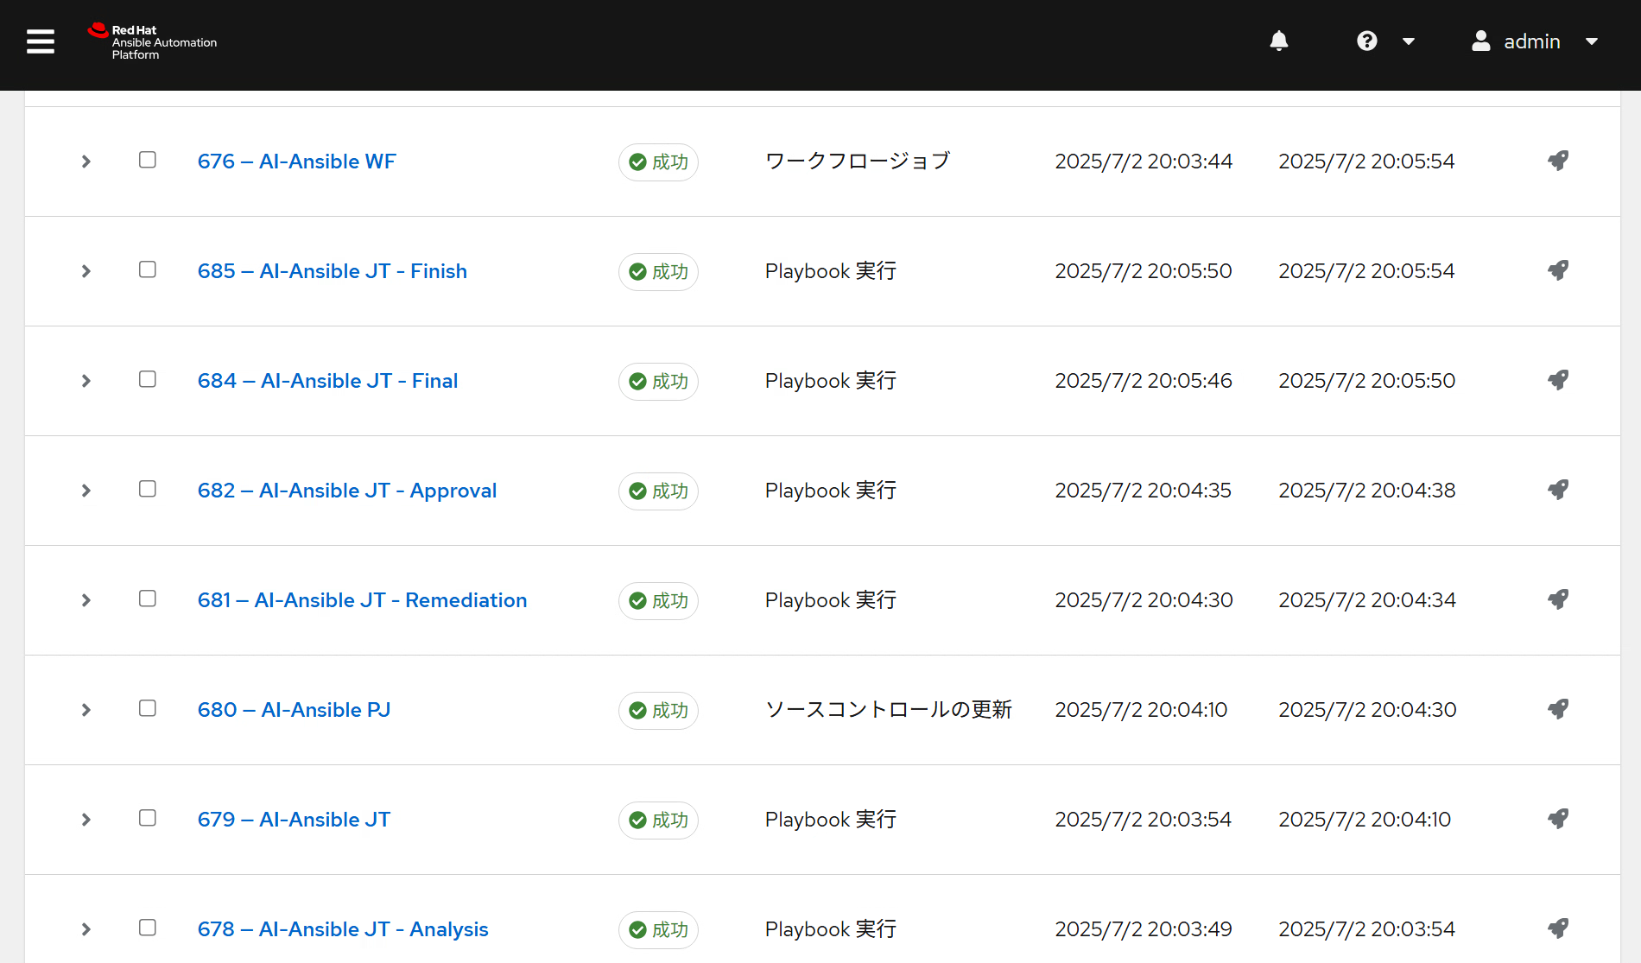
Task: Open job link 682 — AI-Ansible JT - Approval
Action: click(x=347, y=491)
